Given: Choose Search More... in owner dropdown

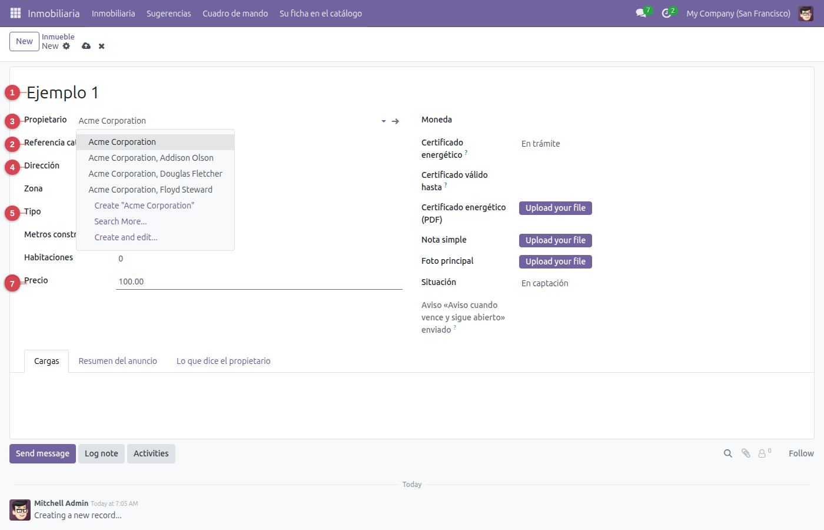Looking at the screenshot, I should coord(121,221).
